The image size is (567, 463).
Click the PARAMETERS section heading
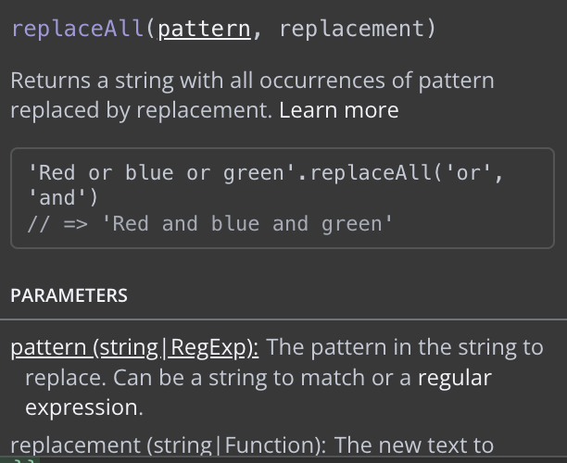click(69, 295)
